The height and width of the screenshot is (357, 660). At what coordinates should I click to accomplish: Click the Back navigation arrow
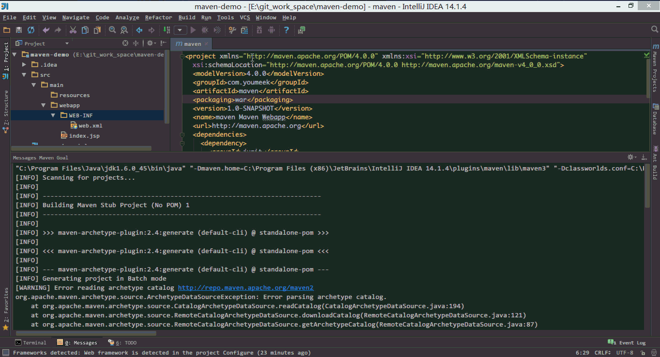click(139, 30)
